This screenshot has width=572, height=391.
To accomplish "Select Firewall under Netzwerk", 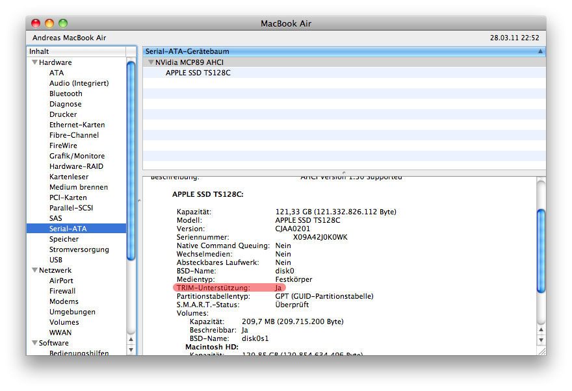I will [x=62, y=291].
